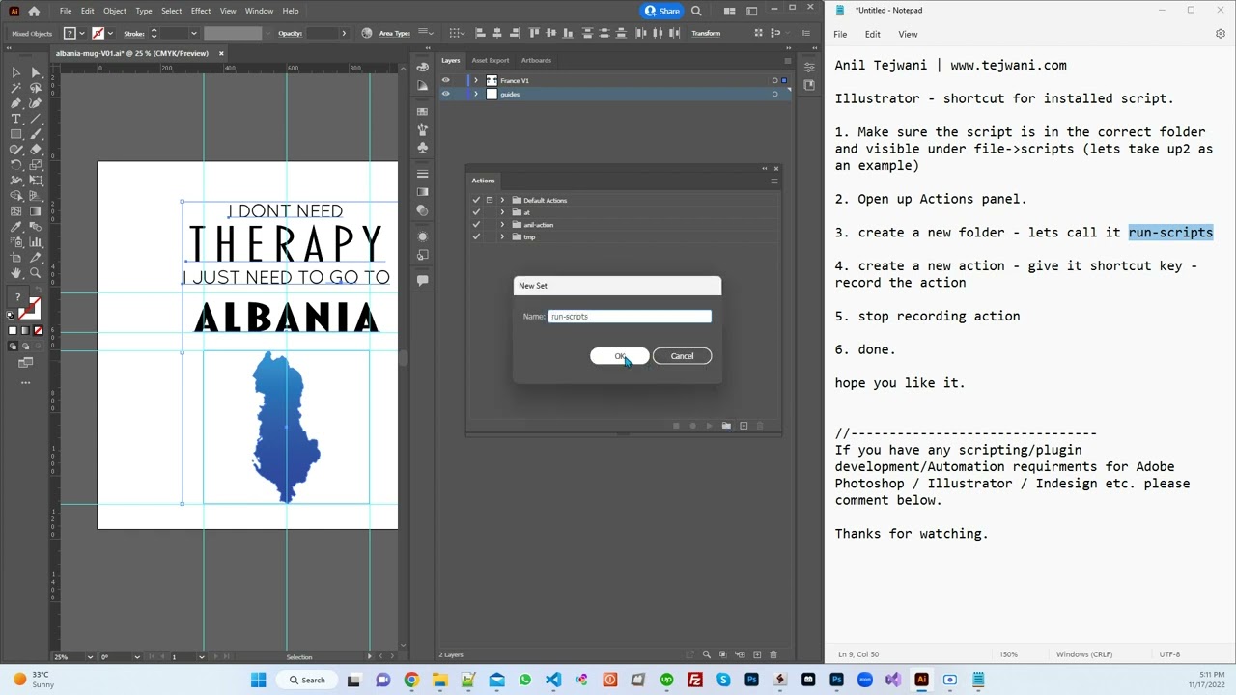Image resolution: width=1236 pixels, height=695 pixels.
Task: Open the Gradient panel icon in dock
Action: point(422,191)
